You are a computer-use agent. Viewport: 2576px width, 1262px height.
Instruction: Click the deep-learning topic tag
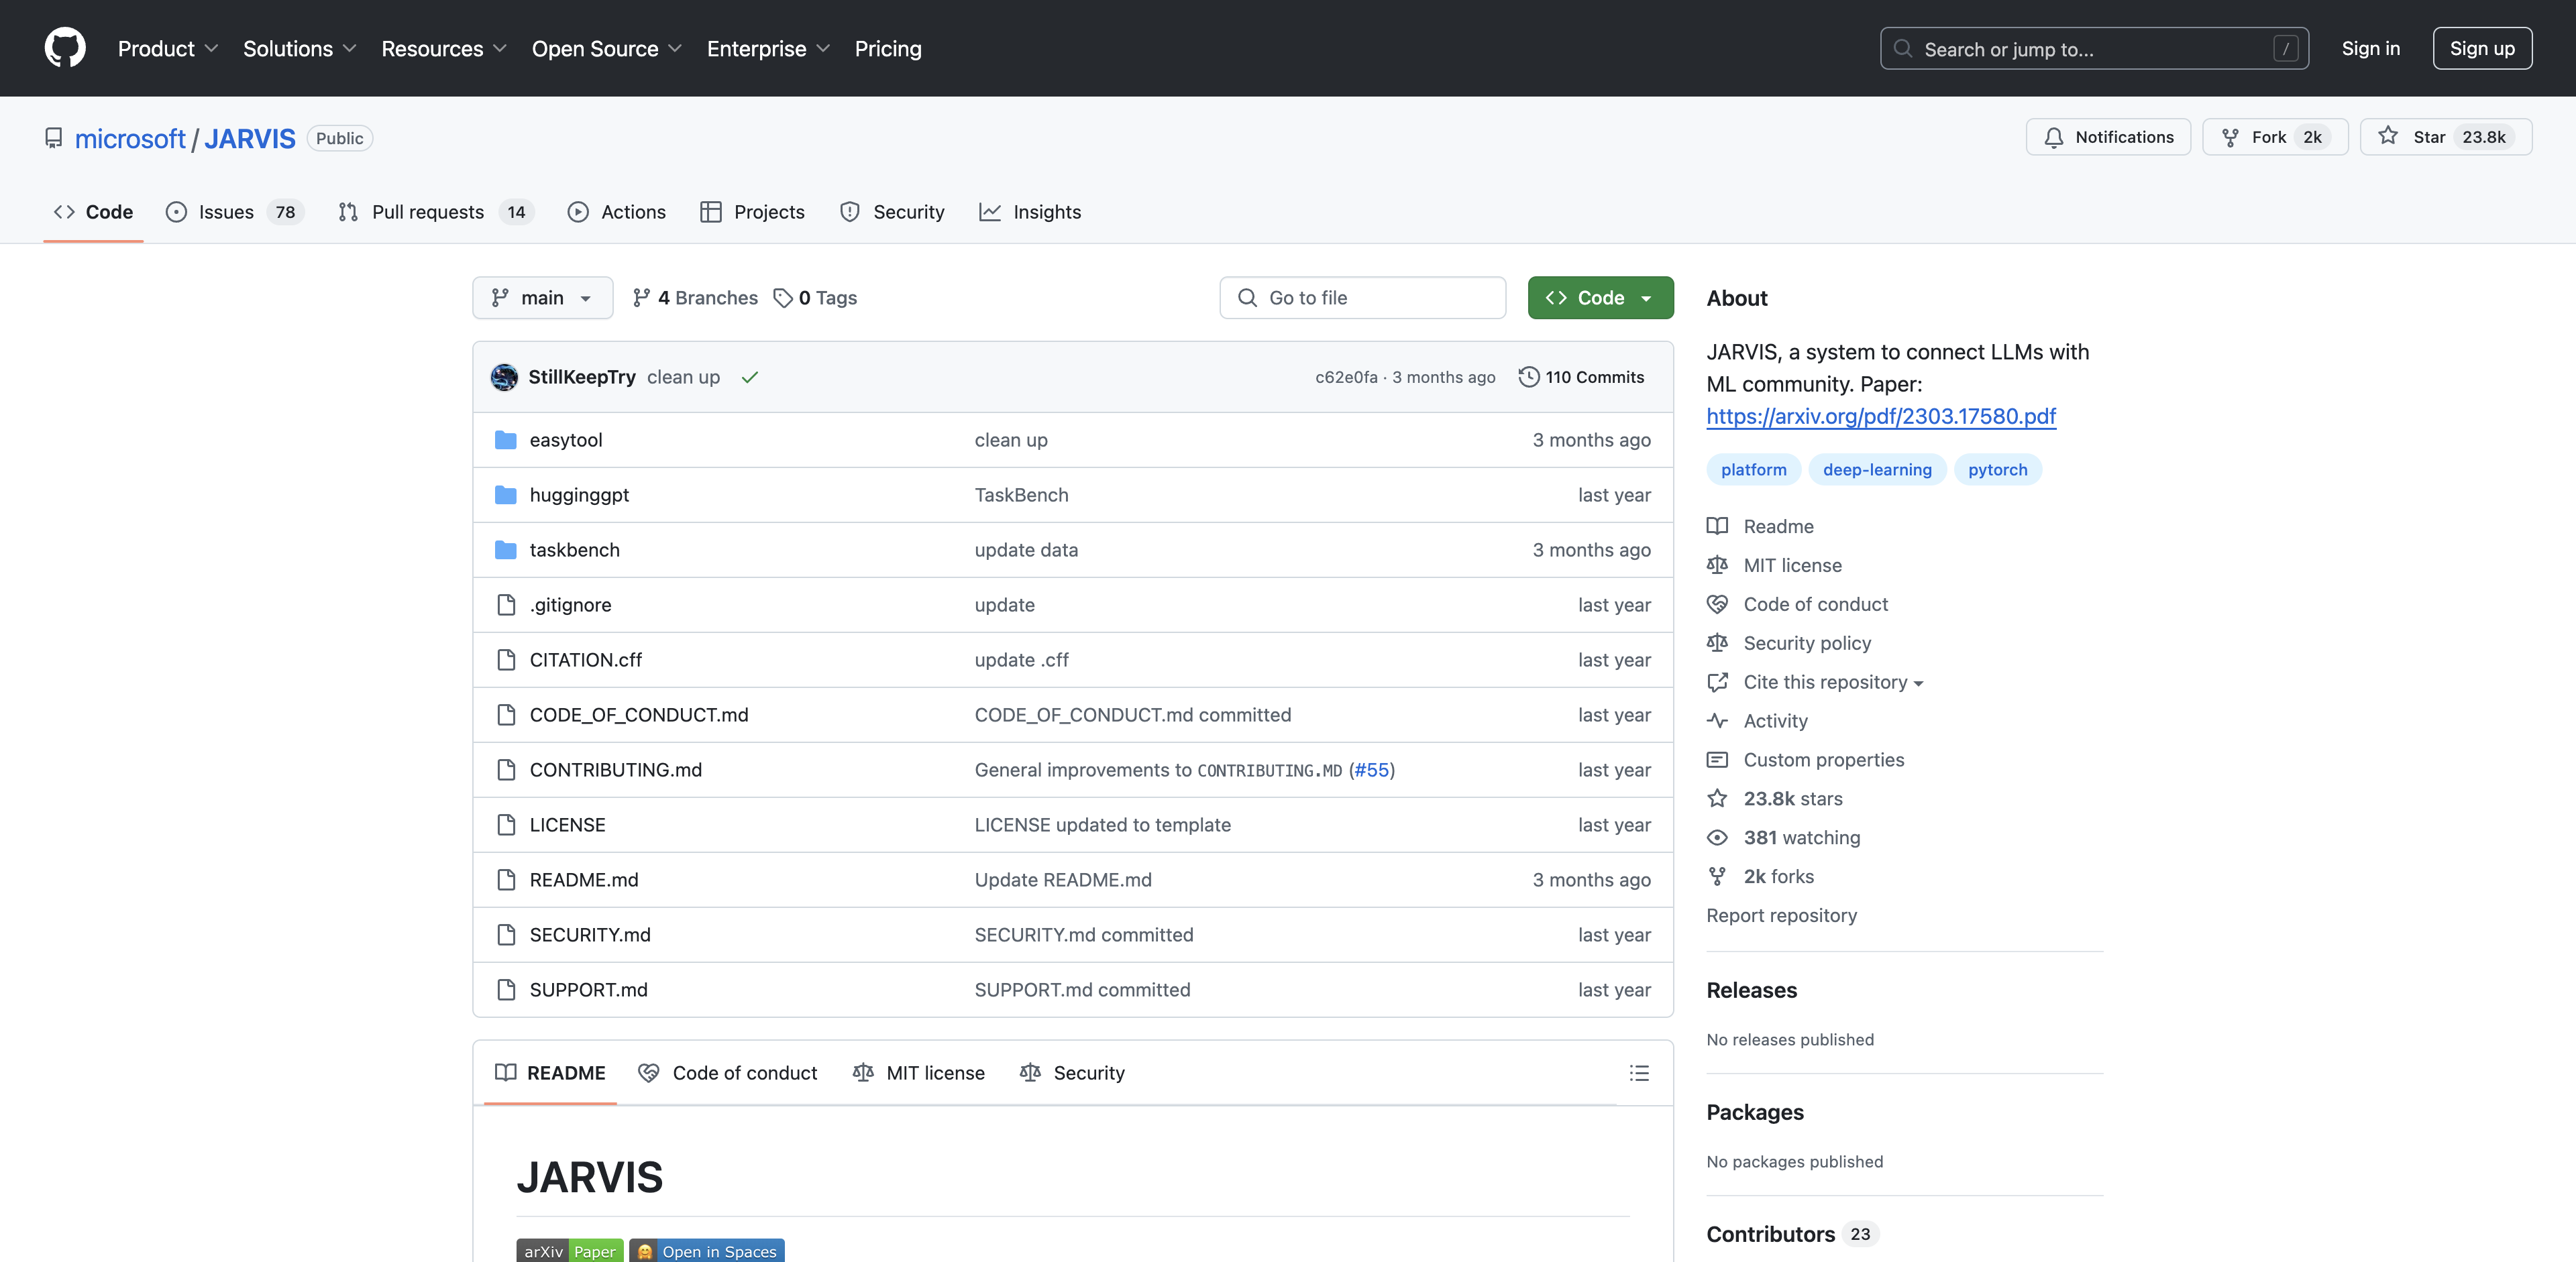[1877, 469]
